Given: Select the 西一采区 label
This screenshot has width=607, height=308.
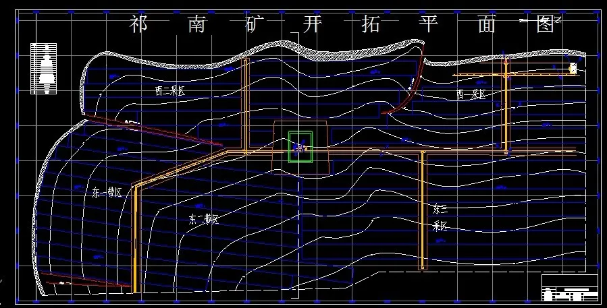Looking at the screenshot, I should tap(471, 94).
